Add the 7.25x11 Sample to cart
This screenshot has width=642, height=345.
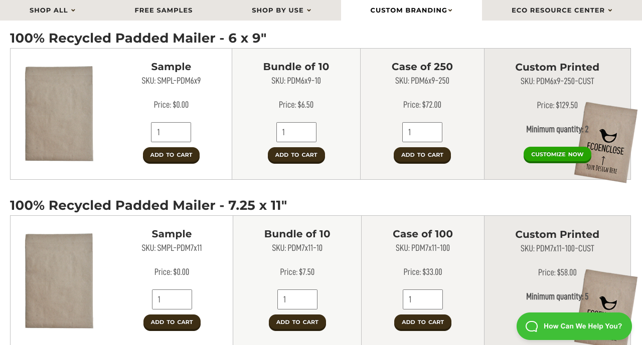172,322
